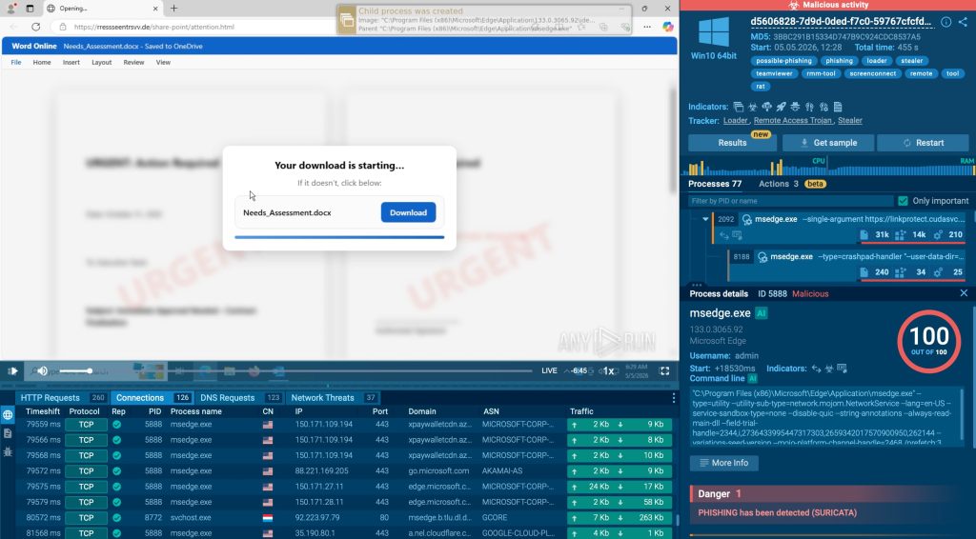Open the three-dot options menu of the network panel
976x539 pixels.
[x=674, y=398]
